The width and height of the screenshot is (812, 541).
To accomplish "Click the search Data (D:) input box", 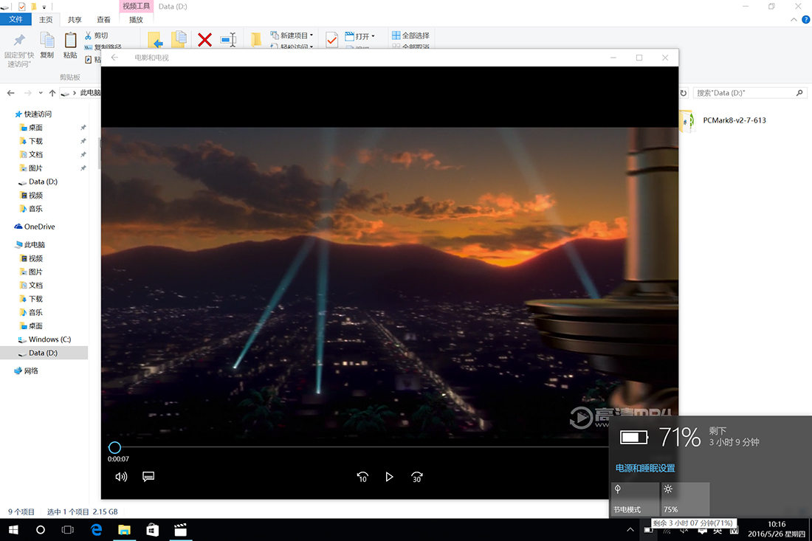I will 749,93.
